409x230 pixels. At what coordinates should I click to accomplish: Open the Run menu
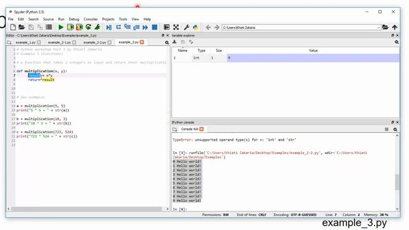coord(61,19)
